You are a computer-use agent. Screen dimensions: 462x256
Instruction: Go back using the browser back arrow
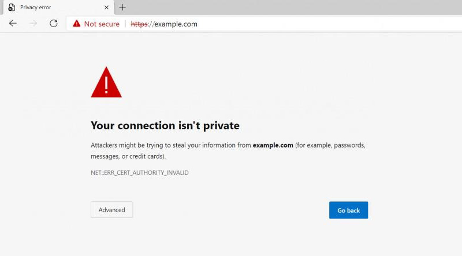pyautogui.click(x=13, y=24)
